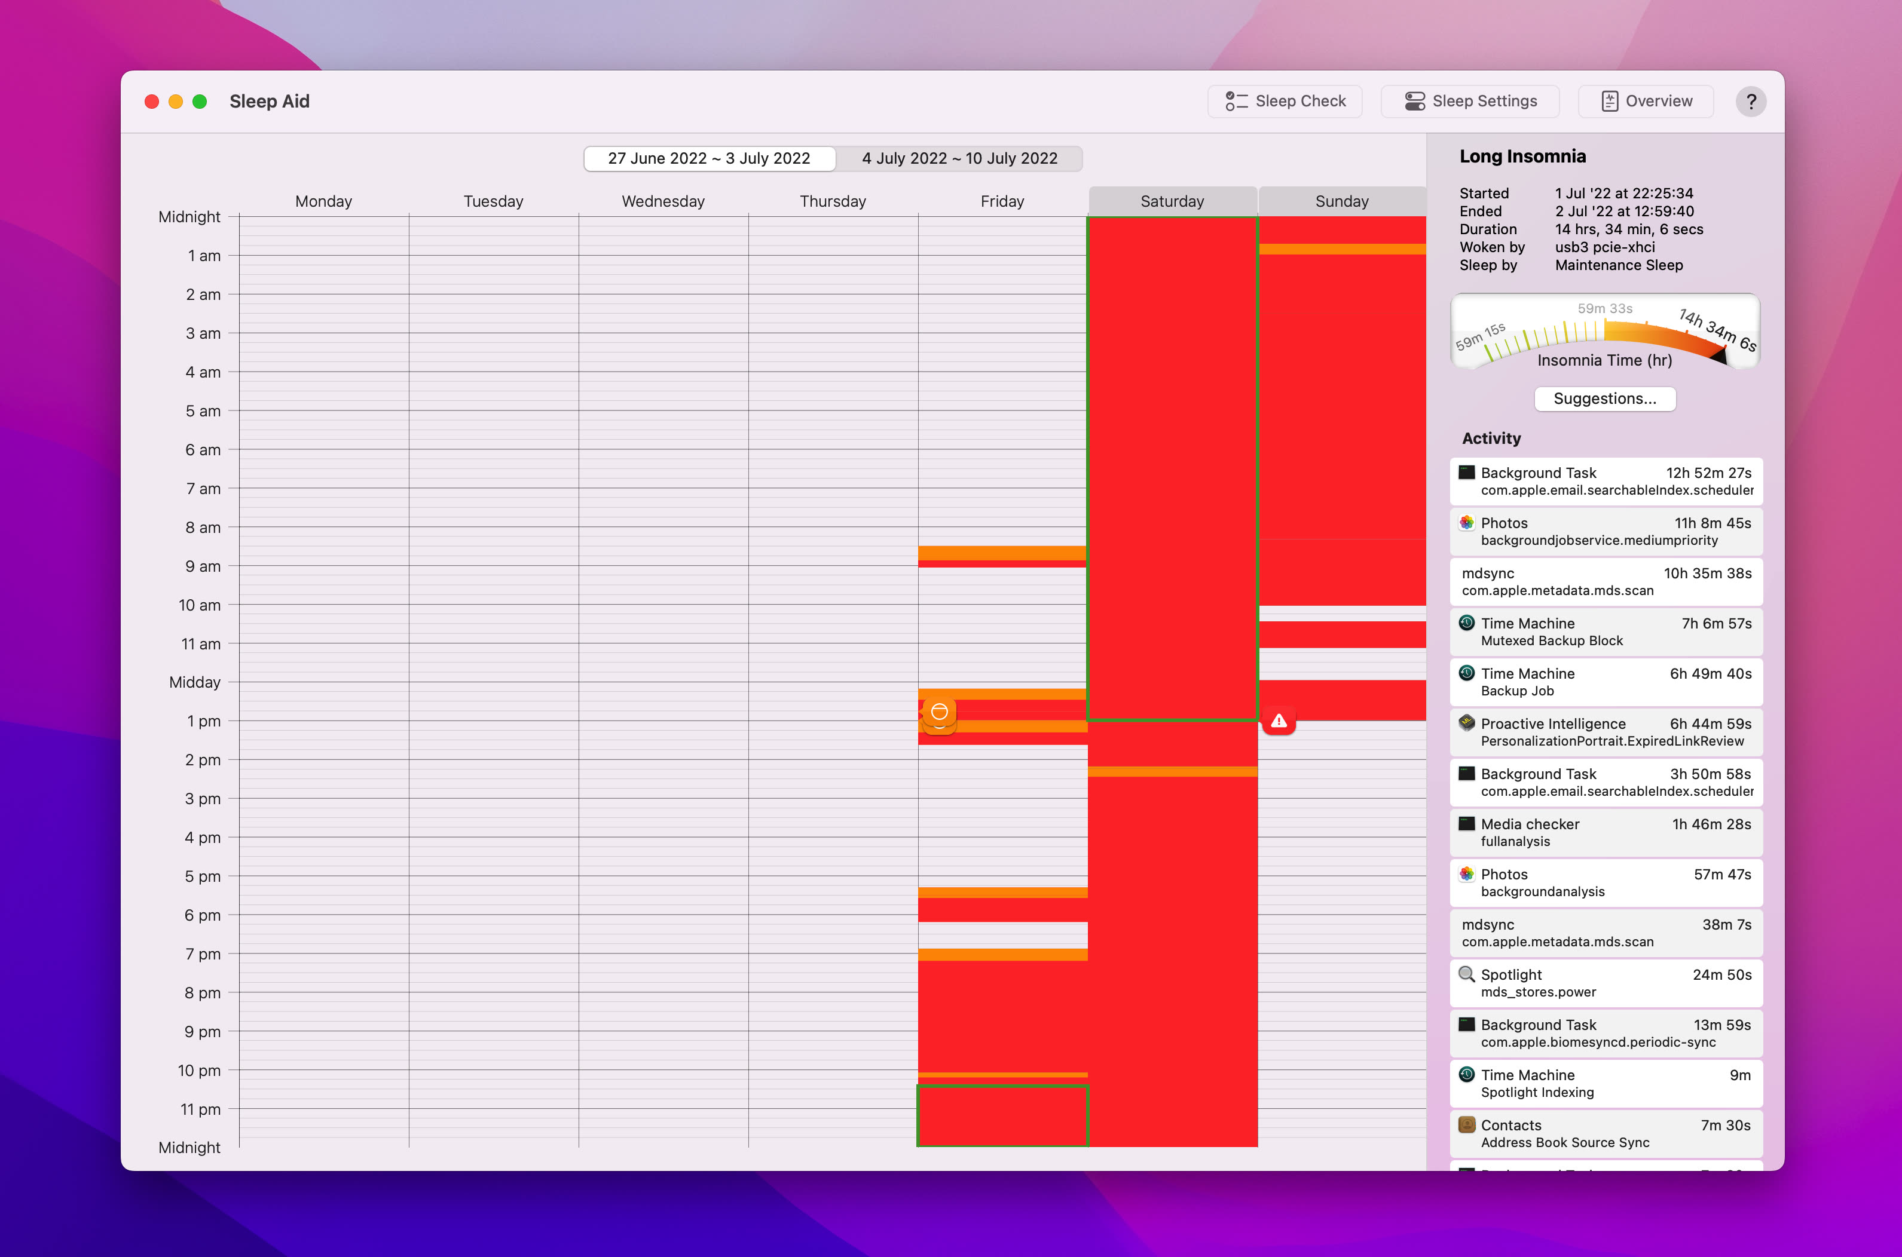1902x1257 pixels.
Task: Click the Photos icon for backgroundjobservice.mediumpriority
Action: (x=1467, y=523)
